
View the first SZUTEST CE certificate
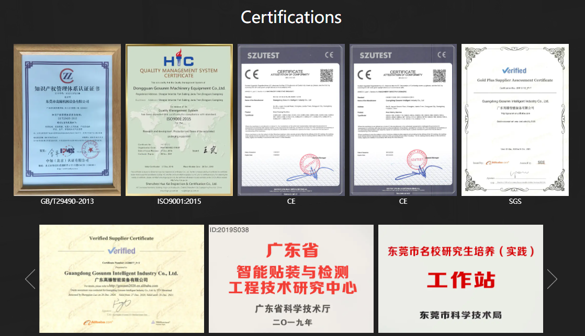tap(291, 120)
